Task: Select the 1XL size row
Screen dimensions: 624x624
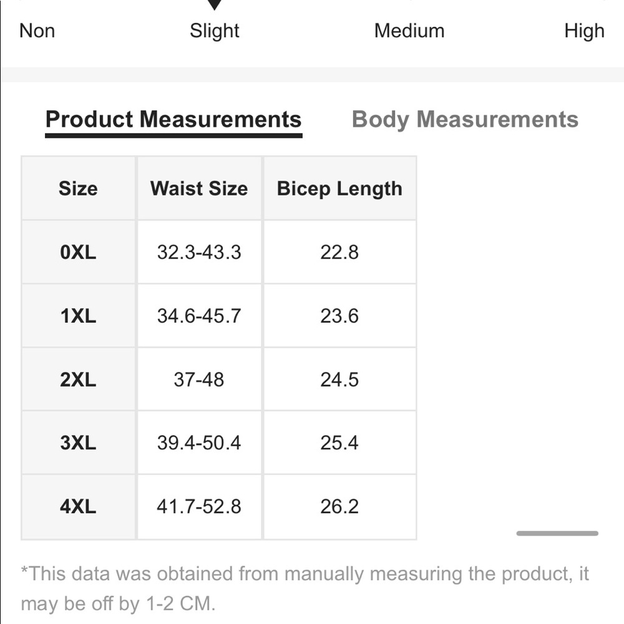Action: click(78, 316)
